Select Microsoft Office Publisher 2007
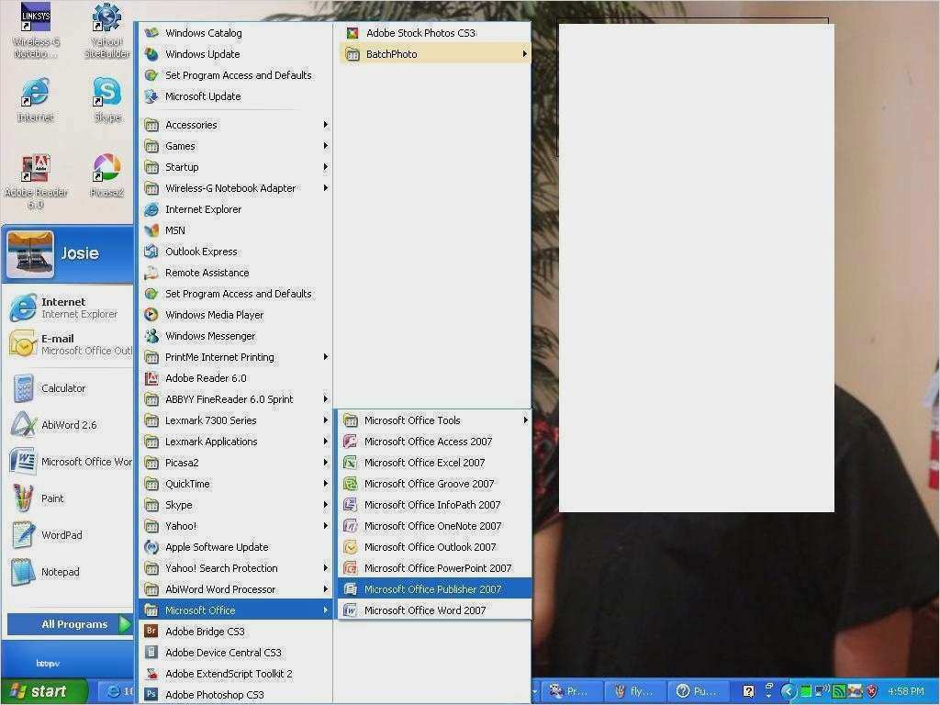This screenshot has height=705, width=940. tap(432, 589)
